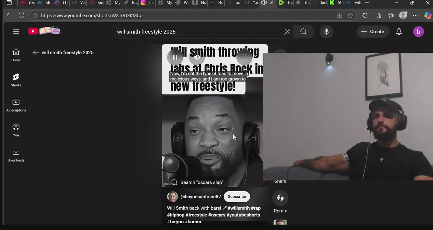The height and width of the screenshot is (230, 433).
Task: Click "will smith freestyle 2025" heading text
Action: point(67,52)
